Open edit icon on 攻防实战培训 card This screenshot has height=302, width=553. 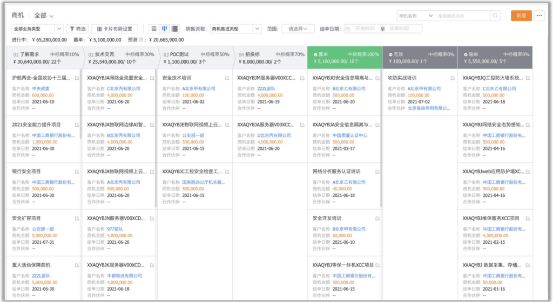pos(453,78)
